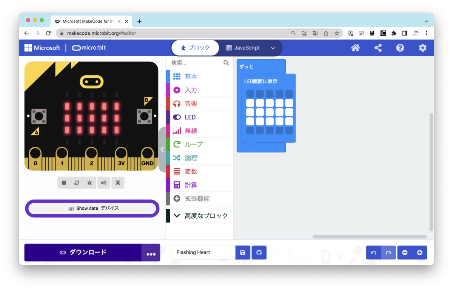Go to the MakeCode home screen
The image size is (453, 290).
pyautogui.click(x=355, y=48)
